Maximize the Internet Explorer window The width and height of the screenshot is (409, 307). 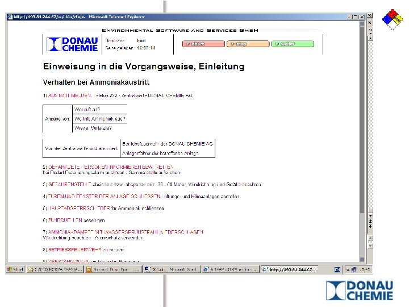(356, 17)
